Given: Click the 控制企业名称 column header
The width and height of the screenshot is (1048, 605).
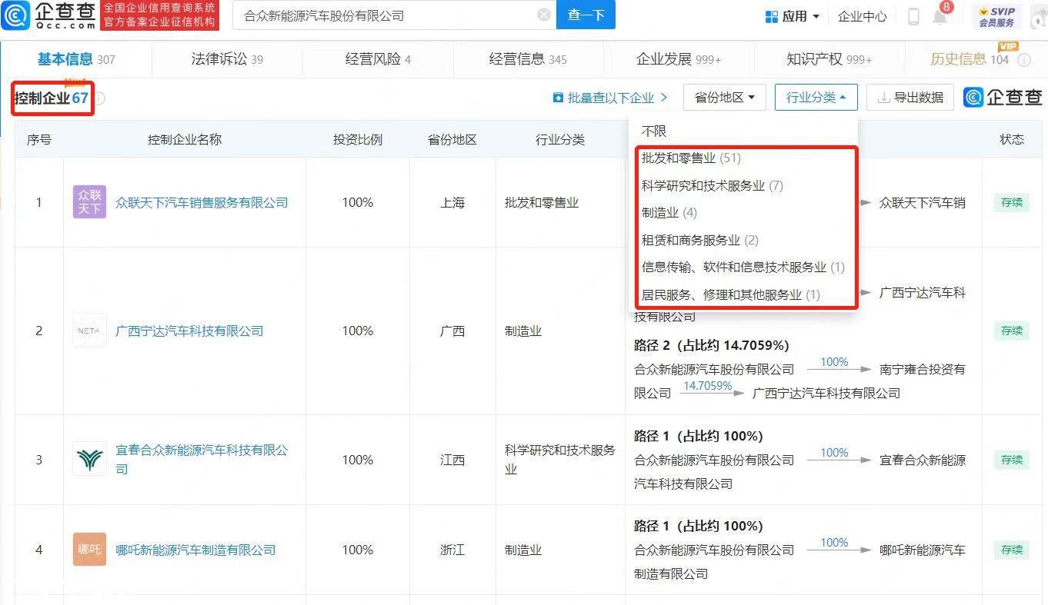Looking at the screenshot, I should pyautogui.click(x=185, y=139).
